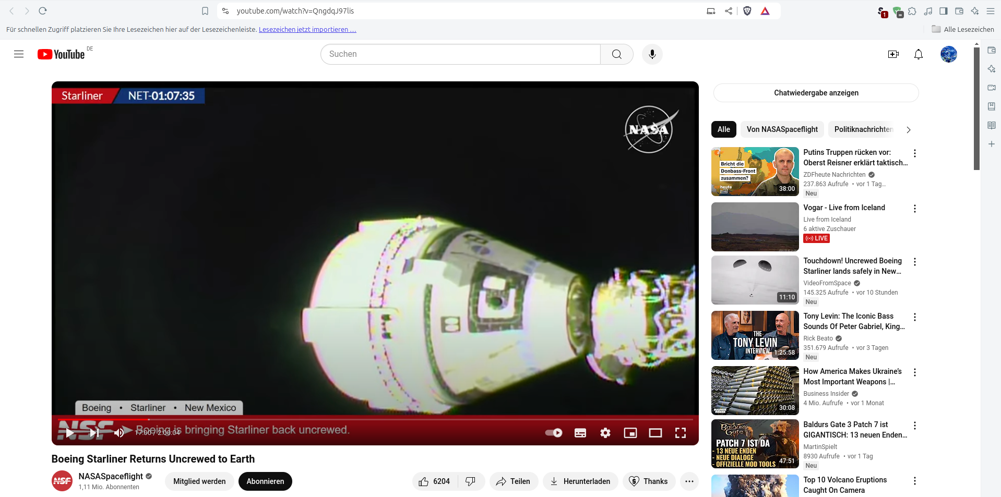Open options for Baldurs Gate 3 video
The width and height of the screenshot is (1001, 497).
coord(914,426)
